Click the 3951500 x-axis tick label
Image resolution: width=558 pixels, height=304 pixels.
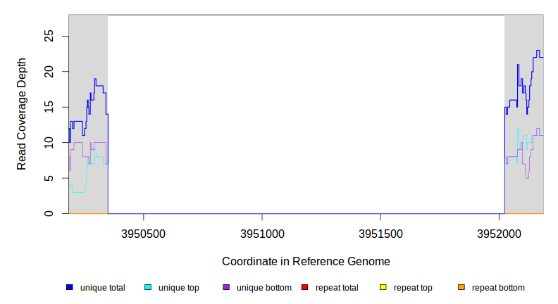click(380, 232)
